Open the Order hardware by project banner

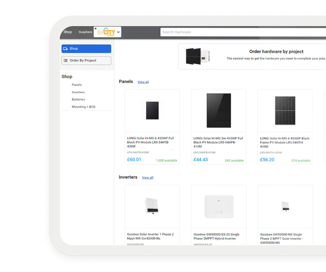pos(252,56)
